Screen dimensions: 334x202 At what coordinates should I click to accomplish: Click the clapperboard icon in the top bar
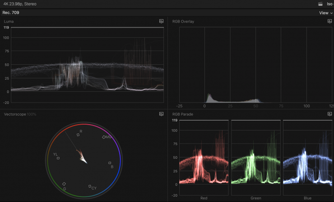pos(320,4)
